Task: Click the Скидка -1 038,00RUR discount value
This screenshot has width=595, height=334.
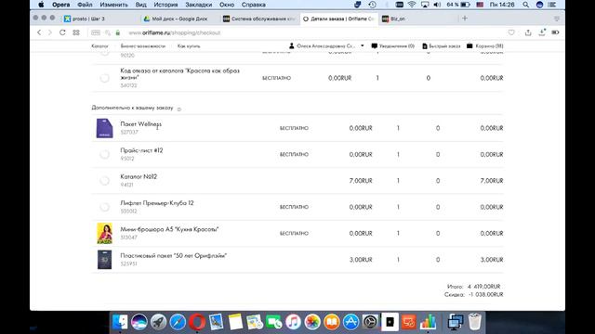Action: pos(485,294)
